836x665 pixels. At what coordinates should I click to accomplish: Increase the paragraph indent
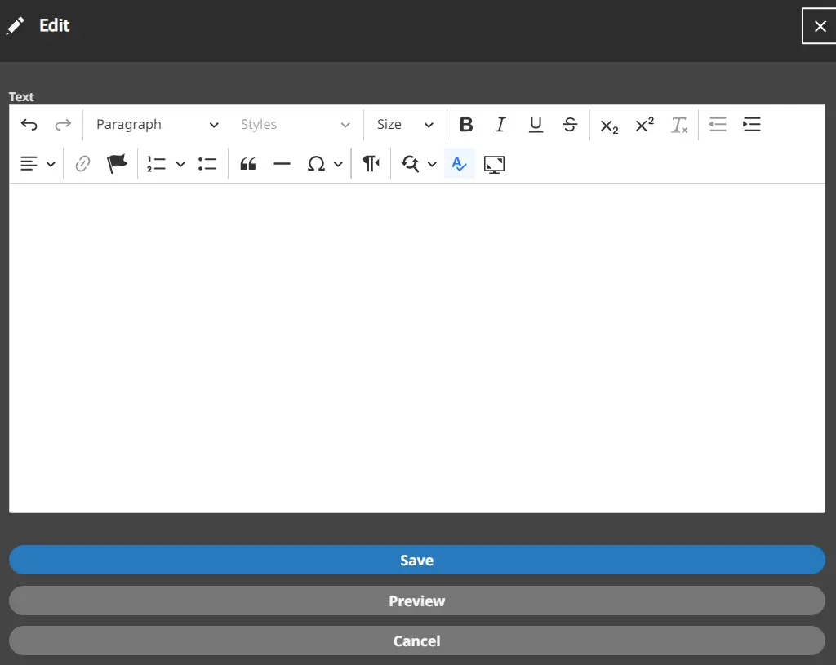752,125
